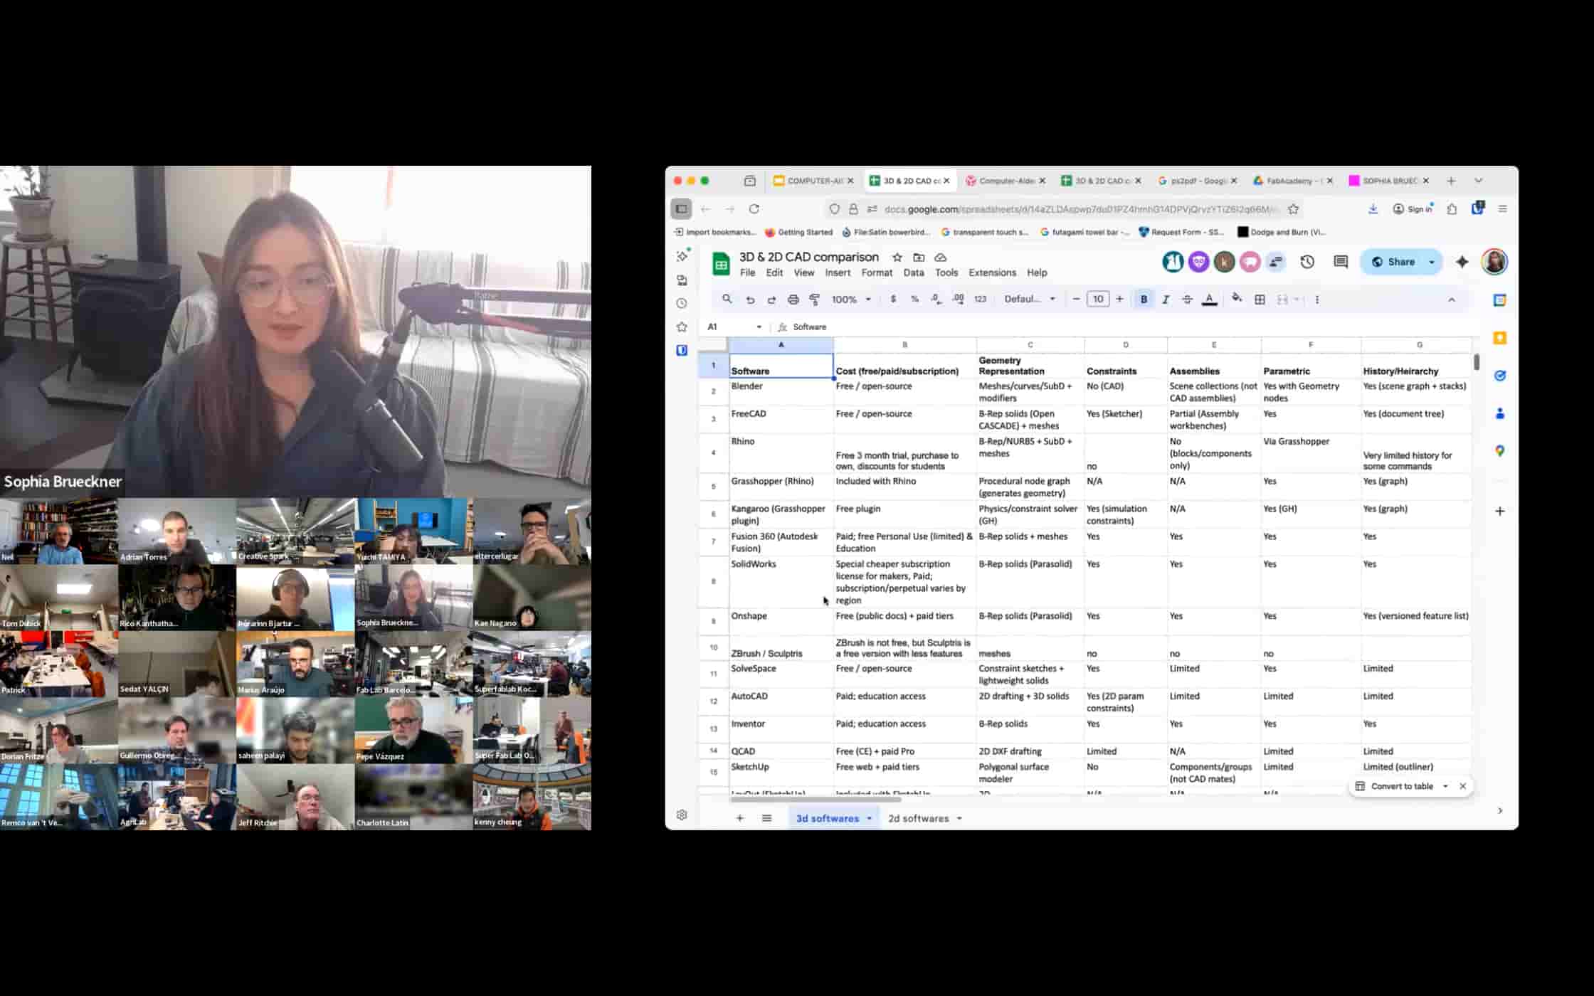Click the font size input field
Viewport: 1594px width, 996px height.
(1097, 300)
